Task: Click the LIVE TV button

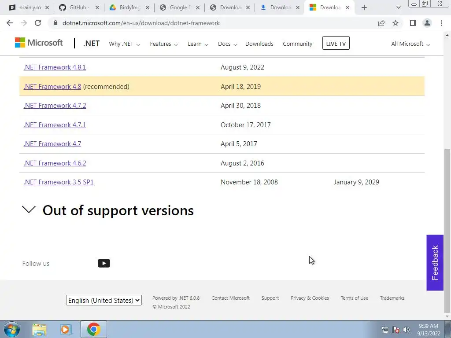Action: 336,43
